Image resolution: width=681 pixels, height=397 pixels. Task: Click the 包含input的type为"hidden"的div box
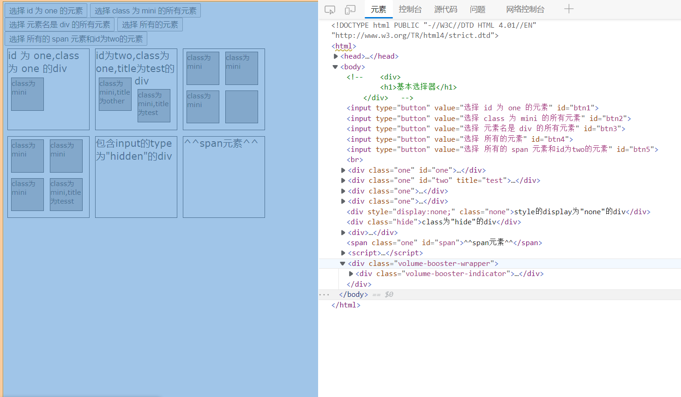tap(136, 177)
